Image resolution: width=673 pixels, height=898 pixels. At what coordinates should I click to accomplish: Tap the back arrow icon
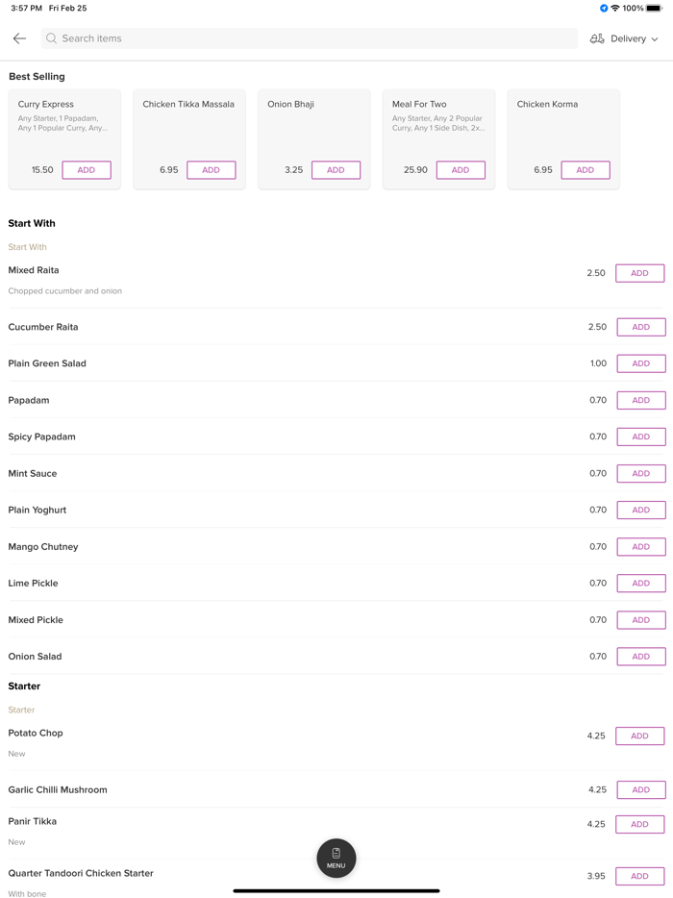(19, 38)
